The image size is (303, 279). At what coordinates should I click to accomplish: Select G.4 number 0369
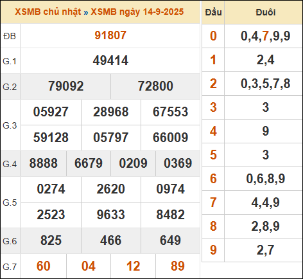tap(178, 163)
